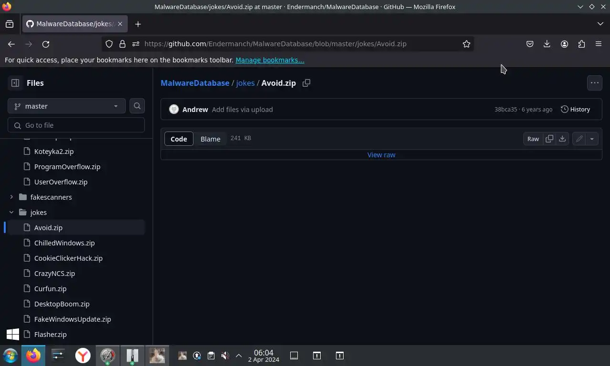Click the Raw button
Viewport: 610px width, 366px height.
(x=533, y=139)
